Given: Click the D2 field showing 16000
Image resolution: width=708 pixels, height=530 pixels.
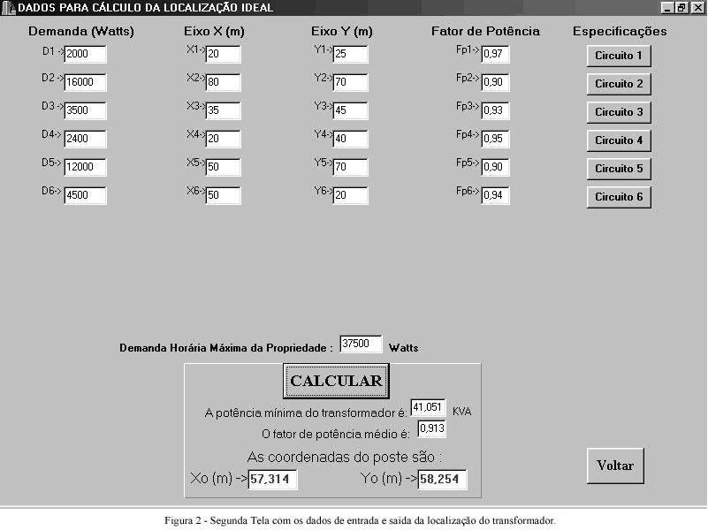Looking at the screenshot, I should [x=85, y=83].
